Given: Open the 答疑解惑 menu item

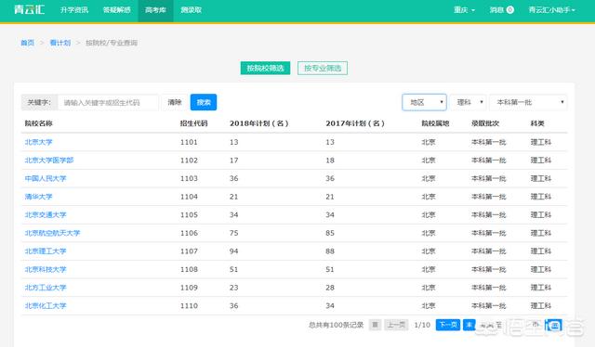Looking at the screenshot, I should [x=116, y=10].
